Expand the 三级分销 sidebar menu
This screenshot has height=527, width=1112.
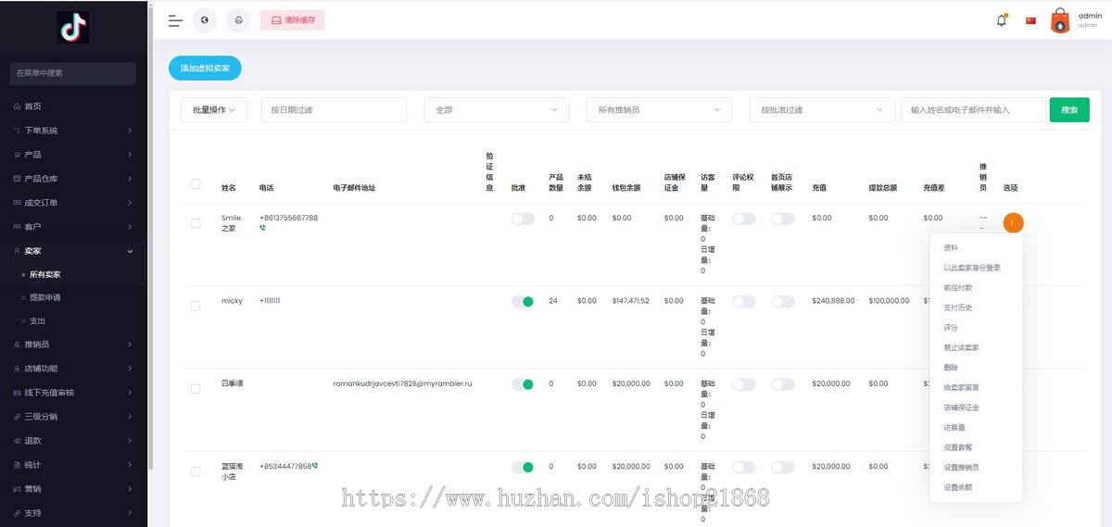130,417
